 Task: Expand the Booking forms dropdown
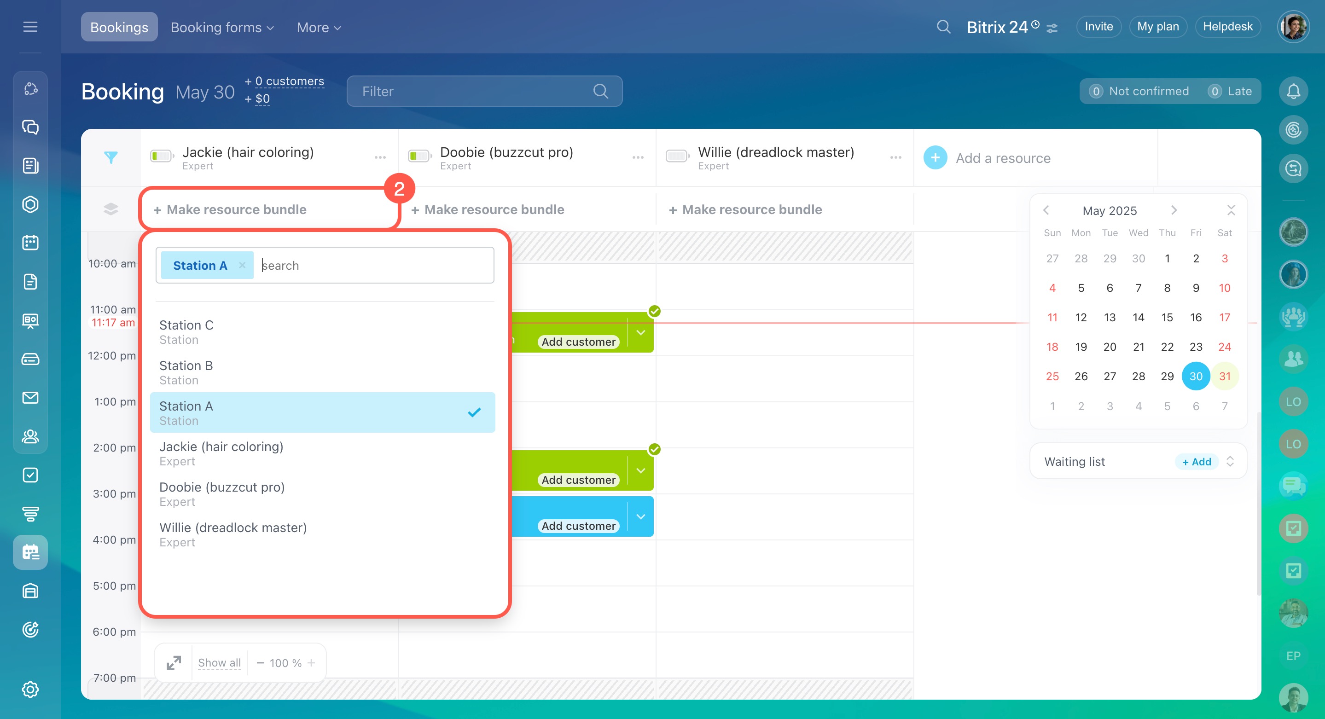tap(222, 27)
